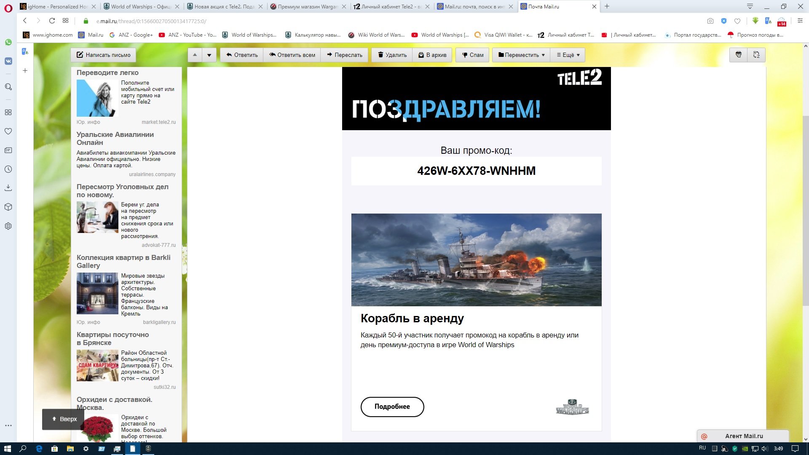
Task: Open sidebar settings gear icon
Action: click(x=8, y=226)
